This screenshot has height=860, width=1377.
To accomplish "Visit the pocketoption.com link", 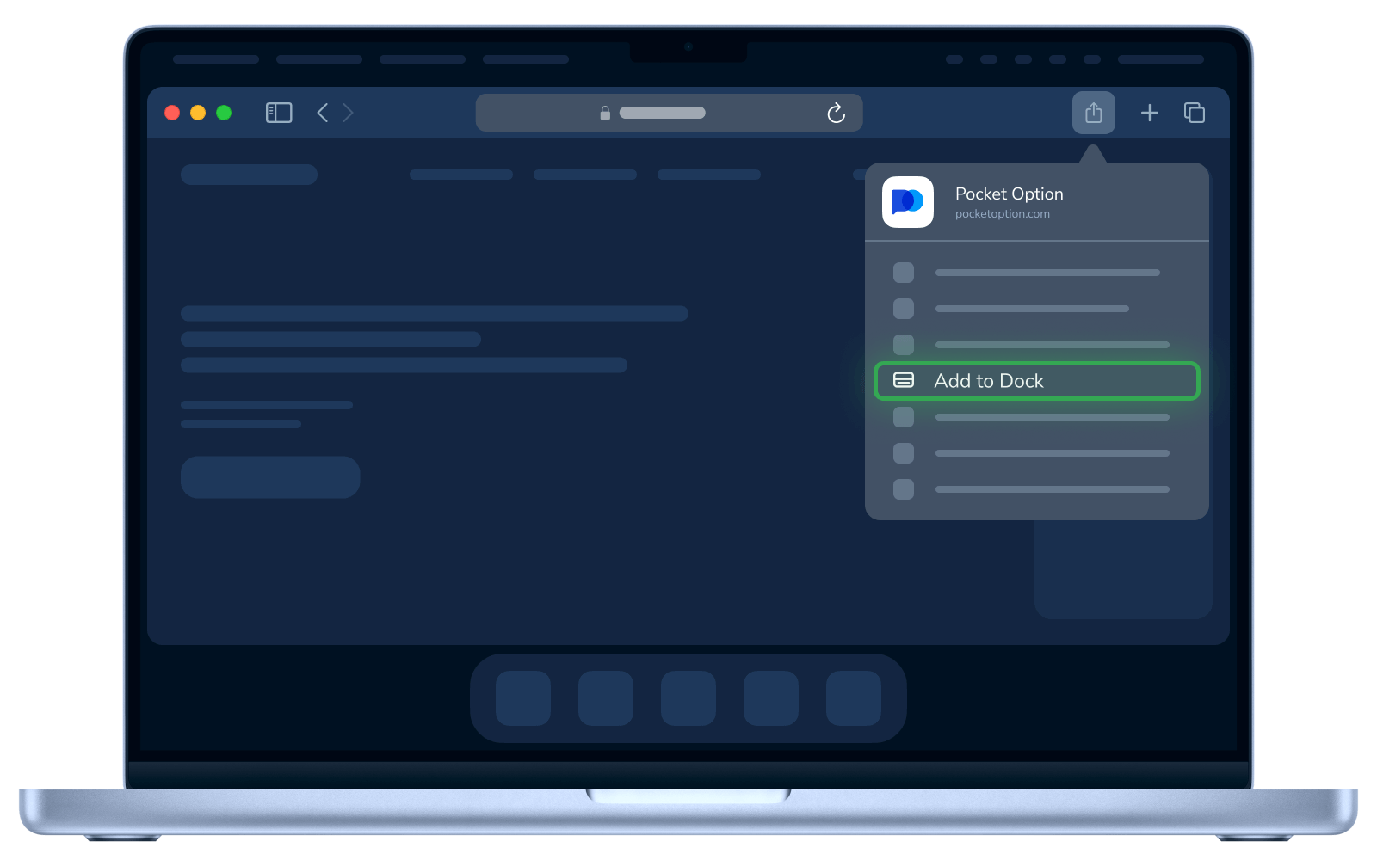I will pyautogui.click(x=1002, y=214).
